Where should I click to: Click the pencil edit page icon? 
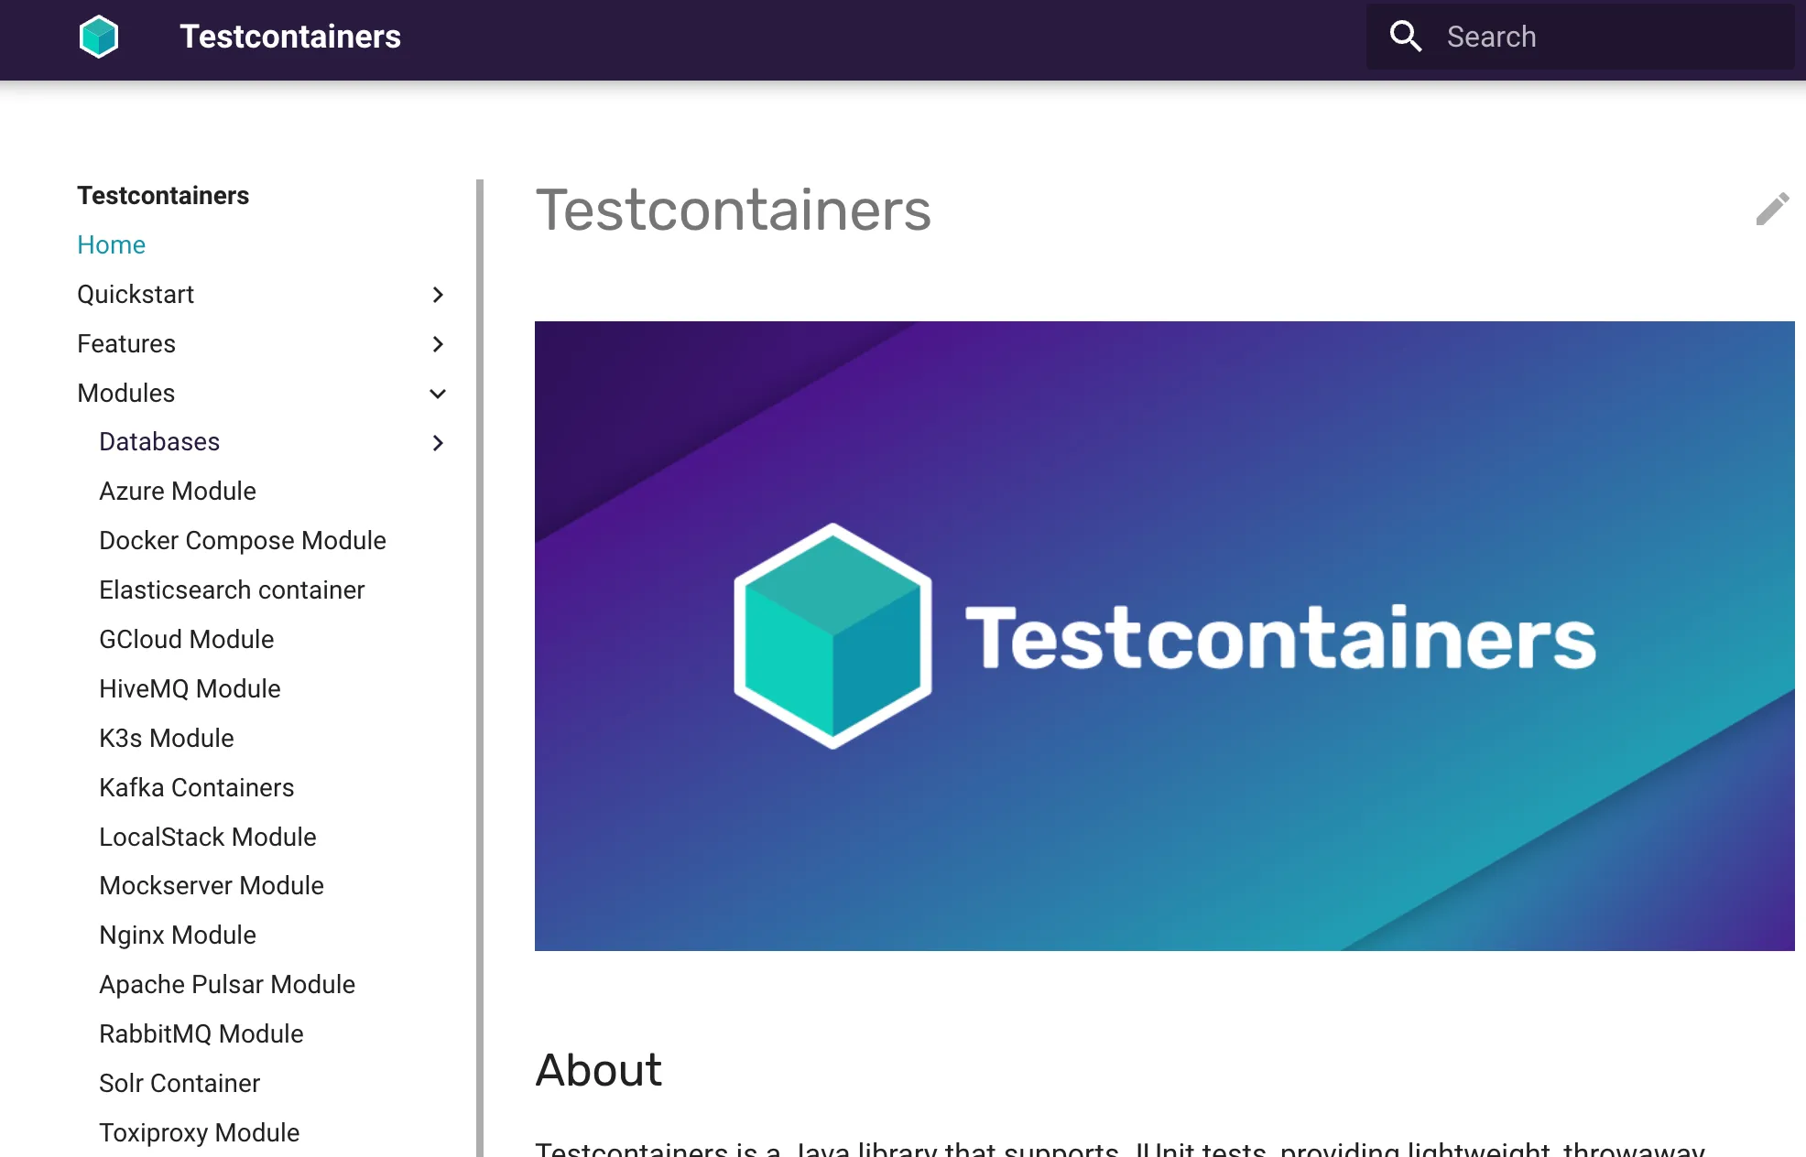[1772, 209]
